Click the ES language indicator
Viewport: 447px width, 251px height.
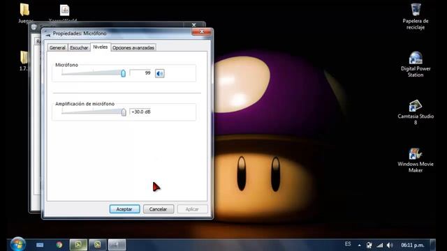(x=348, y=244)
